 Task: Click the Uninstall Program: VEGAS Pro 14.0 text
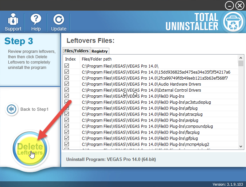pos(111,159)
